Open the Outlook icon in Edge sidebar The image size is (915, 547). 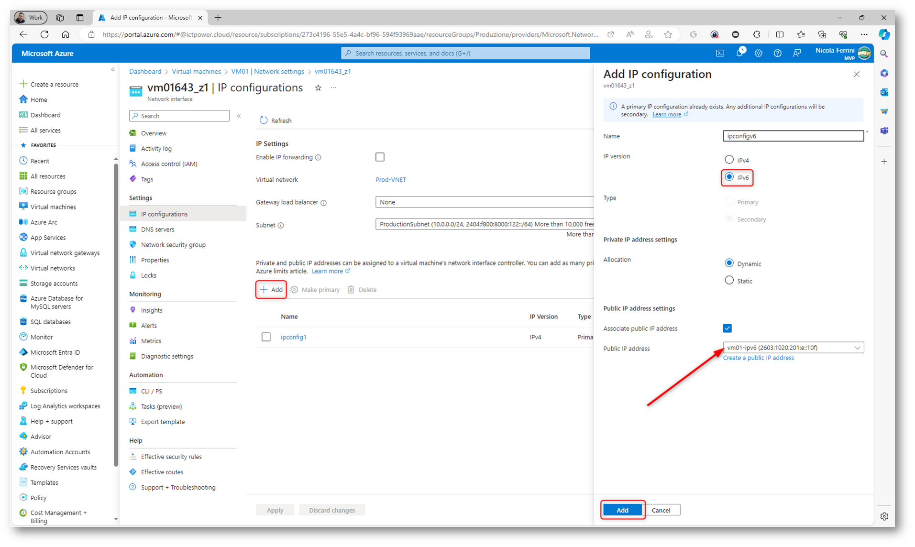(x=884, y=92)
